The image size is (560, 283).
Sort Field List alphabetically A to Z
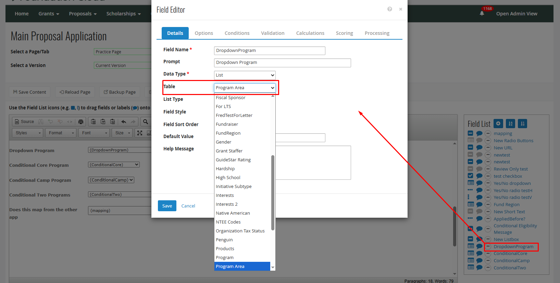click(510, 123)
